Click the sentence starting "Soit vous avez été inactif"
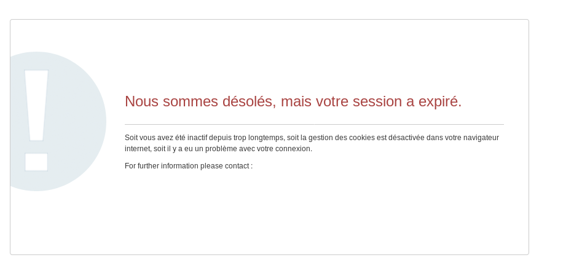The width and height of the screenshot is (582, 260). point(312,138)
